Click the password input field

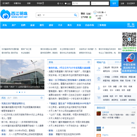coord(100,3)
